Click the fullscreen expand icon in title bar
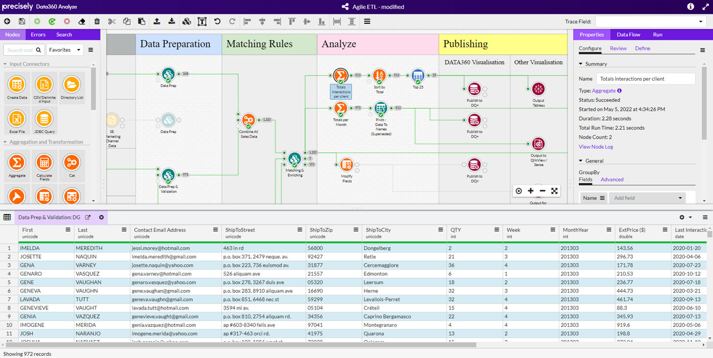The width and height of the screenshot is (713, 358). point(705,7)
